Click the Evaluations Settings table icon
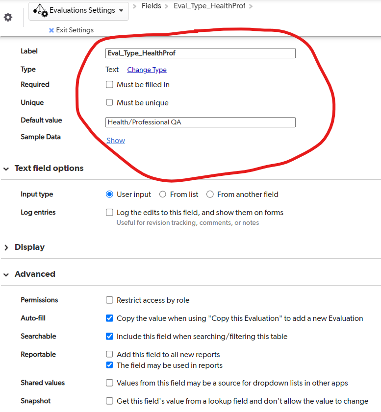Screen dimensions: 381x412 pyautogui.click(x=40, y=10)
